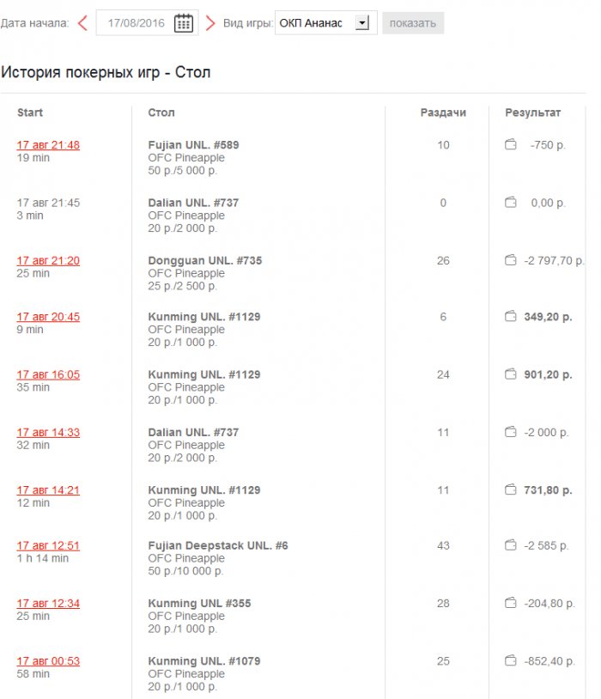This screenshot has width=601, height=699.
Task: Click wallet icon beside 901,20 р. result
Action: click(x=511, y=374)
